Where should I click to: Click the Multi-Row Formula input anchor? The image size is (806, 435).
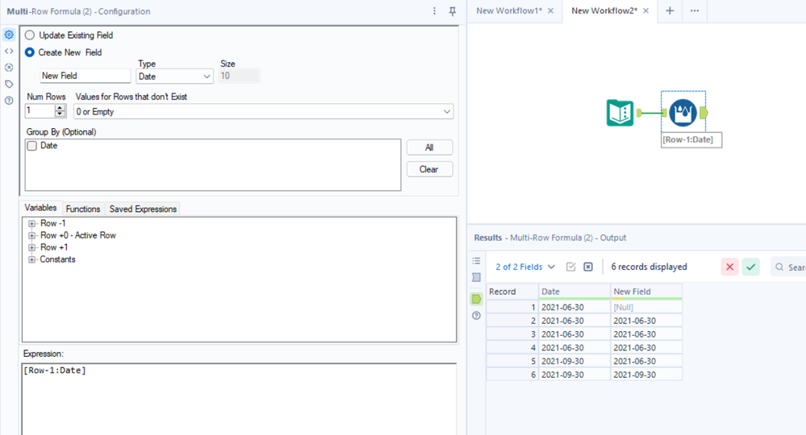[x=664, y=113]
